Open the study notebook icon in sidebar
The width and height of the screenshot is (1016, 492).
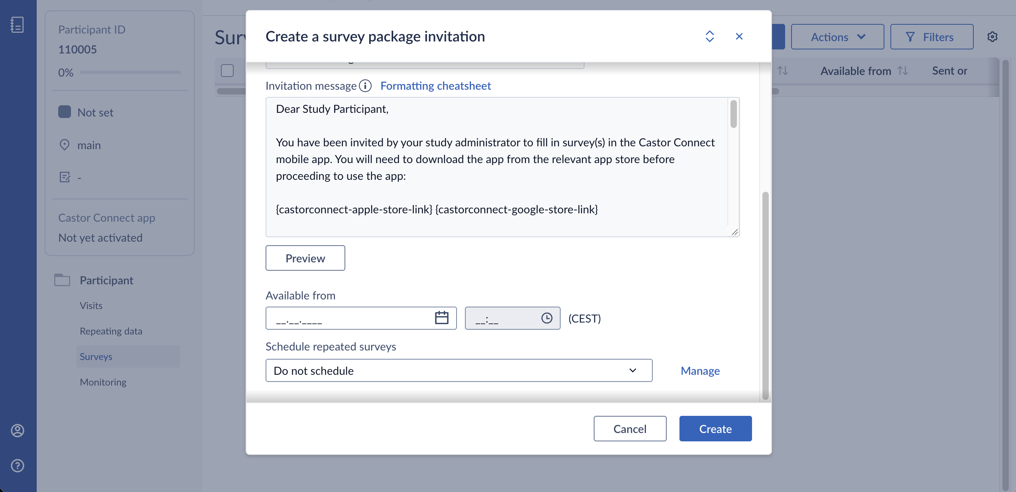coord(17,25)
